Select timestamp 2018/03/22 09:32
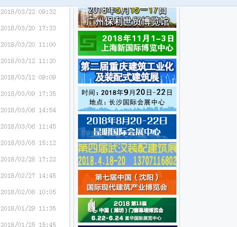 click(x=28, y=12)
